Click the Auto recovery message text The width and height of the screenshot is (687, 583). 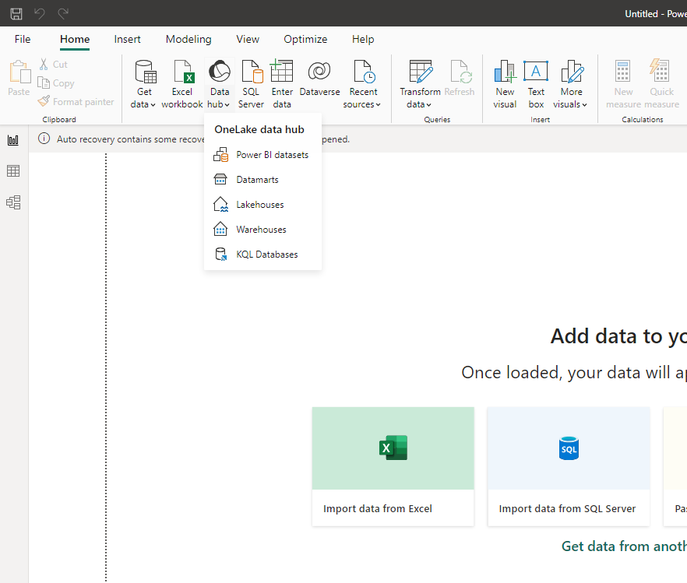coord(131,139)
